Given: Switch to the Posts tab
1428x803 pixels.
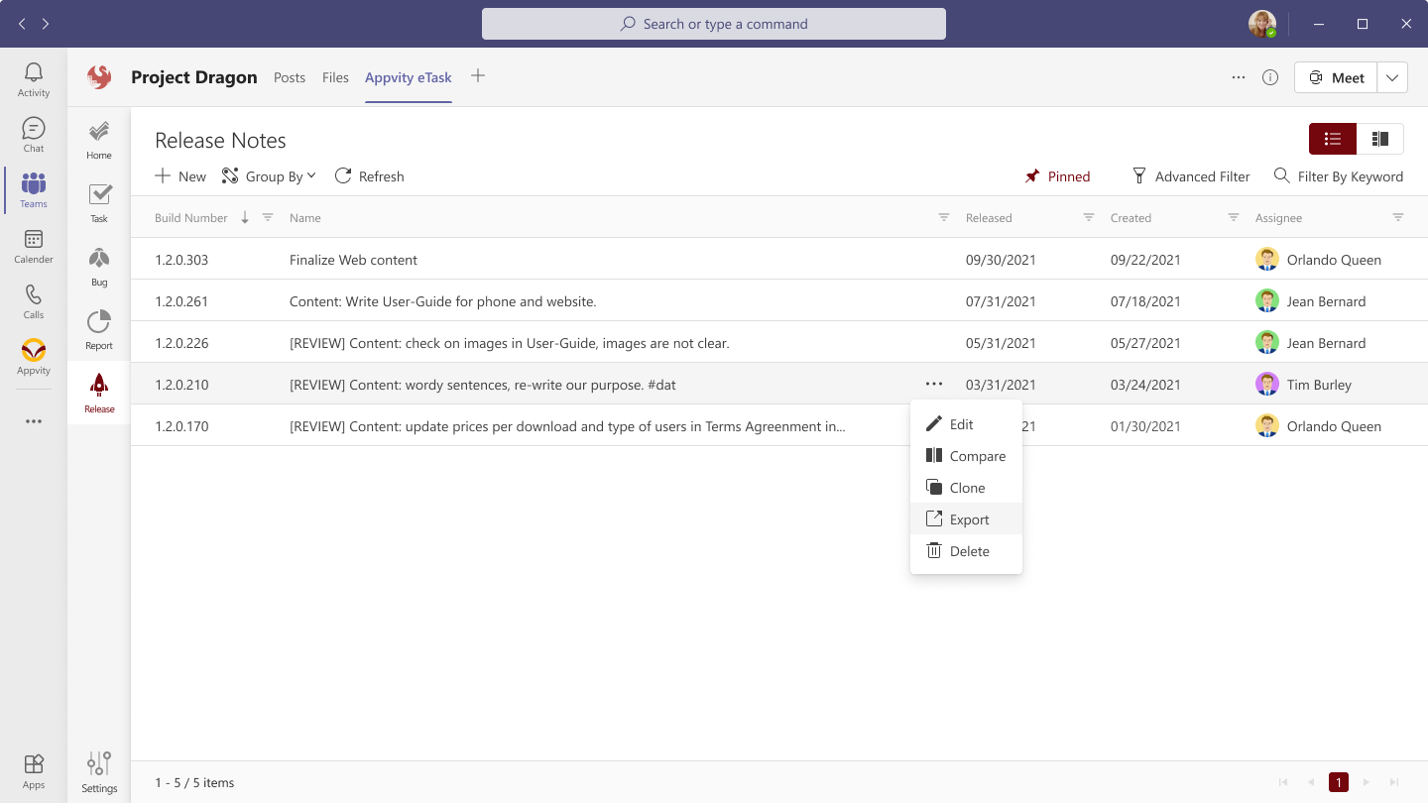Looking at the screenshot, I should 290,76.
